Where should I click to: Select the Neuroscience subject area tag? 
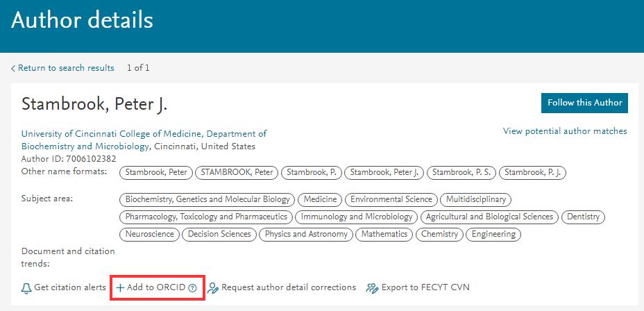point(150,234)
